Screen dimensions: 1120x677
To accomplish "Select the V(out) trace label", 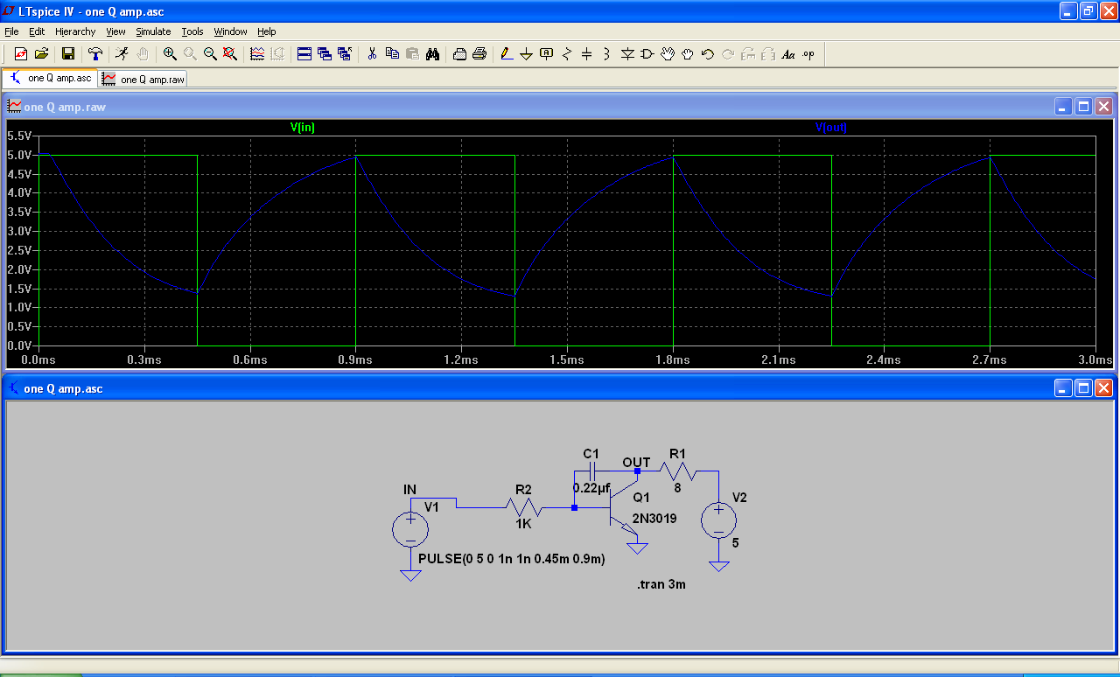I will (831, 127).
